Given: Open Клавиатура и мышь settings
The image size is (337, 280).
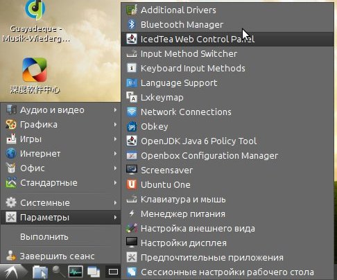Looking at the screenshot, I should click(227, 199).
